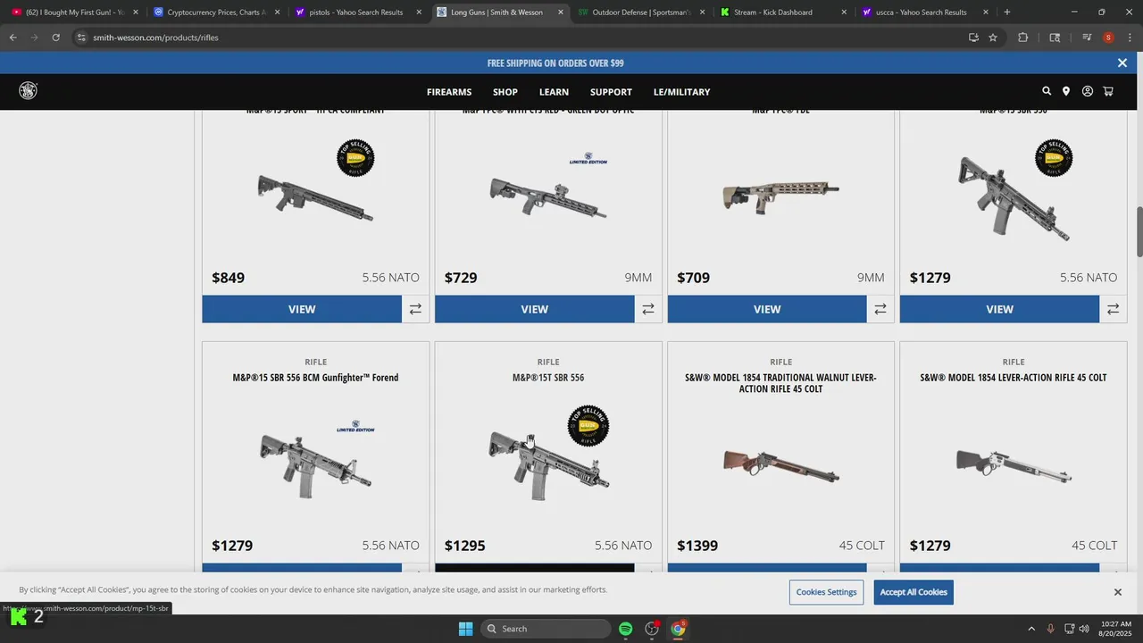Click the FDE-colored M&P FPC rifle image
1143x643 pixels.
[x=780, y=196]
